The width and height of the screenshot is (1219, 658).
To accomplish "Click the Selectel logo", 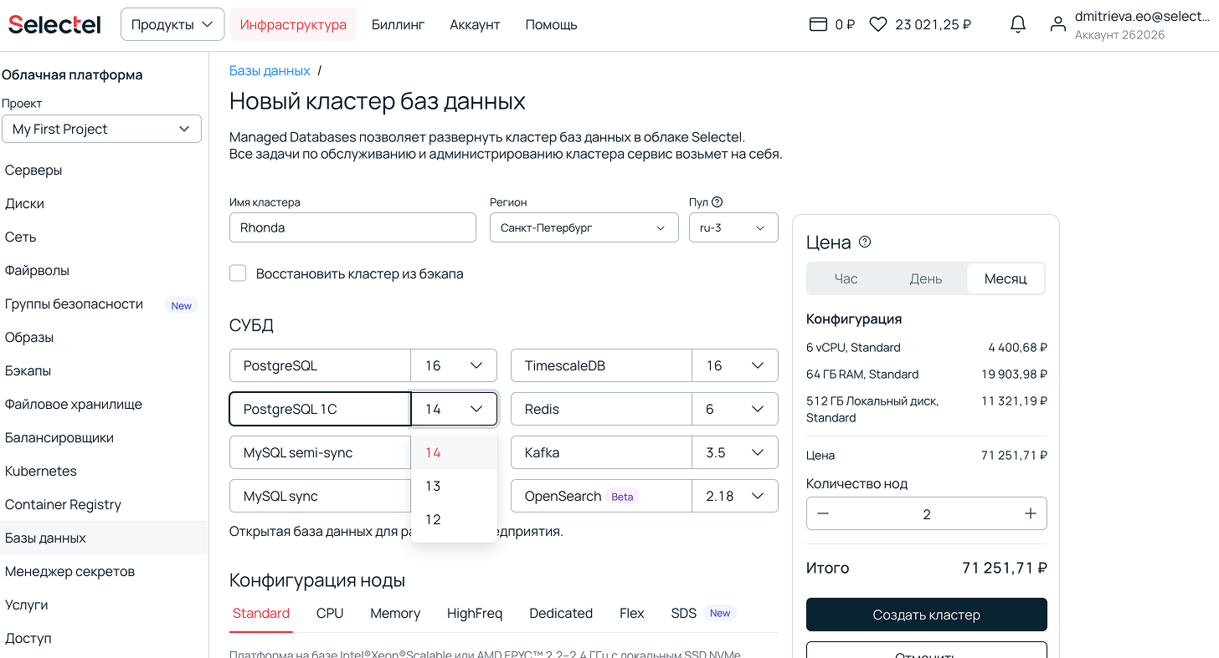I will click(54, 24).
